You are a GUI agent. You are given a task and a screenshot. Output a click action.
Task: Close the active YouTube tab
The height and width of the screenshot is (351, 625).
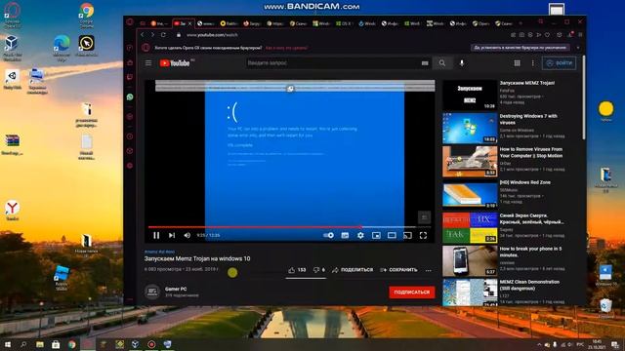point(189,23)
